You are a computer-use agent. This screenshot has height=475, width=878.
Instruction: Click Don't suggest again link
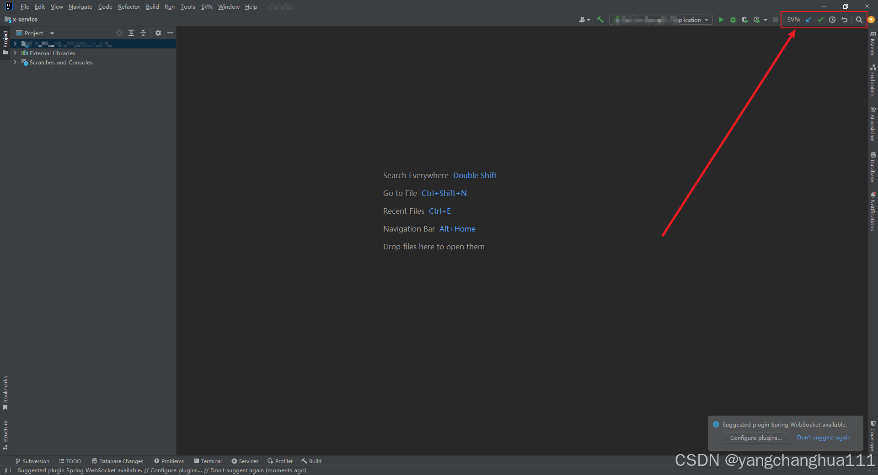(x=824, y=438)
